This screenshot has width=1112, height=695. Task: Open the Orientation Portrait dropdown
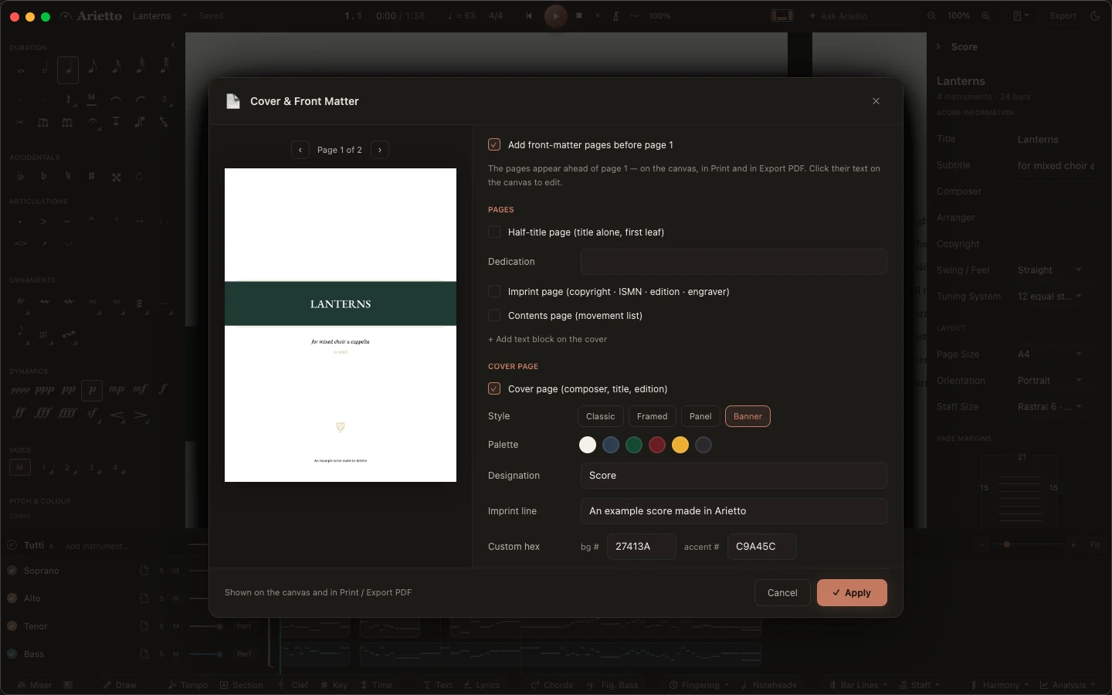pyautogui.click(x=1049, y=380)
